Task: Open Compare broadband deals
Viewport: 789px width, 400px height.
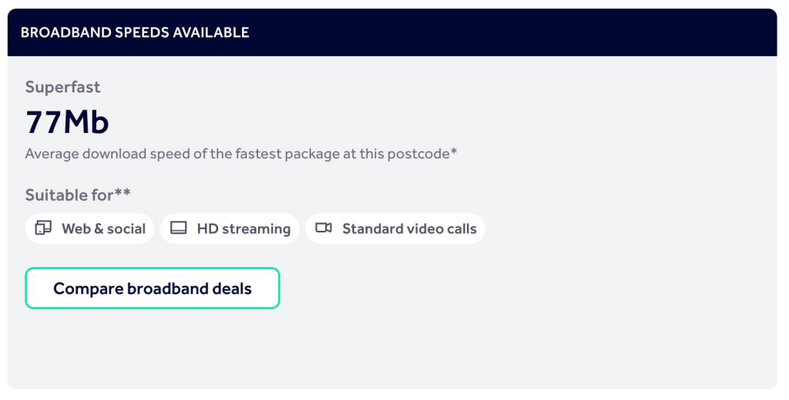Action: pos(153,288)
